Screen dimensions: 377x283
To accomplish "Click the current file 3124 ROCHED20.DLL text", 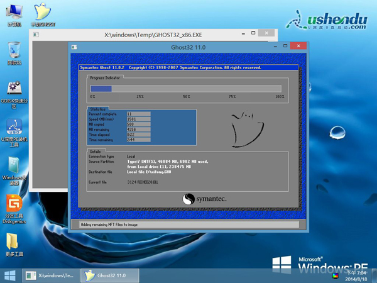I will 143,182.
